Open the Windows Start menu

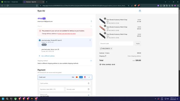(x=3, y=99)
